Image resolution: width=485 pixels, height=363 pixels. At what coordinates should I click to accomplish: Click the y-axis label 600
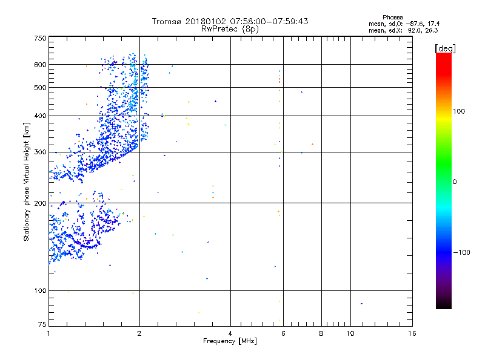[x=40, y=65]
